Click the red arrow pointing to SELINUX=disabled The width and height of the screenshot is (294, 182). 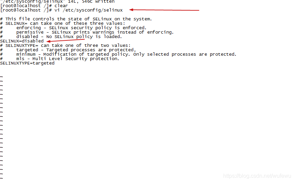pyautogui.click(x=65, y=40)
